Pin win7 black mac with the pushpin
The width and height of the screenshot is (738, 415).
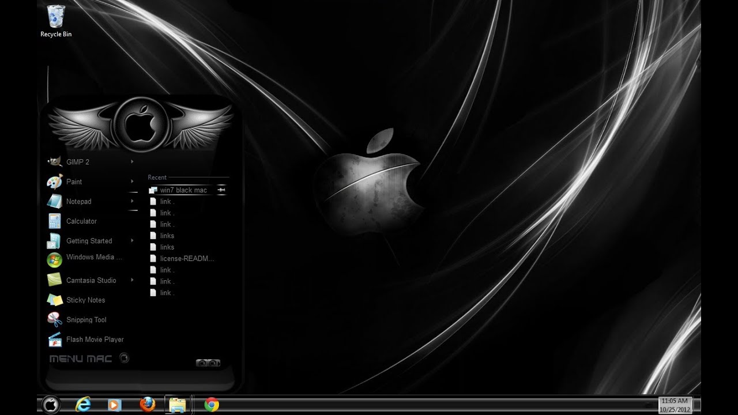[x=221, y=190]
